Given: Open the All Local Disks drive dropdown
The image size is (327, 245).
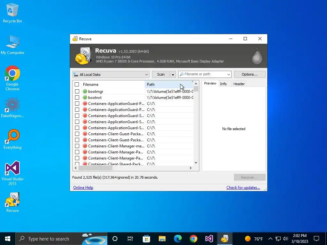Looking at the screenshot, I should pyautogui.click(x=111, y=74).
